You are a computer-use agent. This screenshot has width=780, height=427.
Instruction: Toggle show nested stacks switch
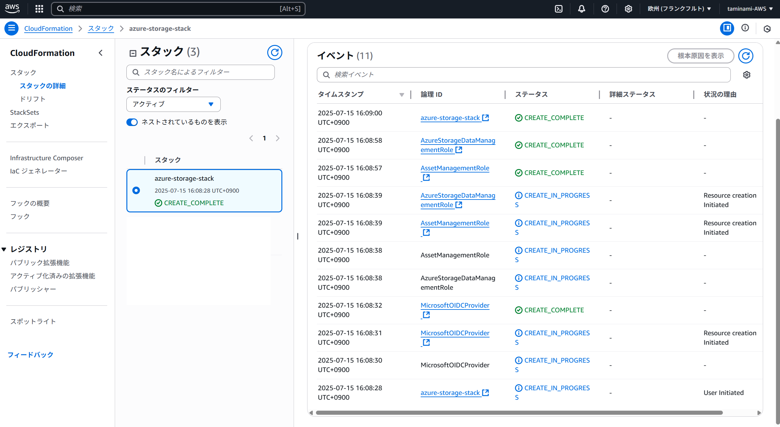132,122
